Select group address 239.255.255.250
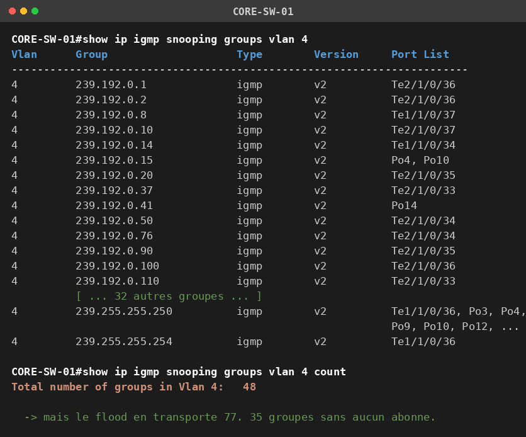526x437 pixels. click(x=124, y=311)
